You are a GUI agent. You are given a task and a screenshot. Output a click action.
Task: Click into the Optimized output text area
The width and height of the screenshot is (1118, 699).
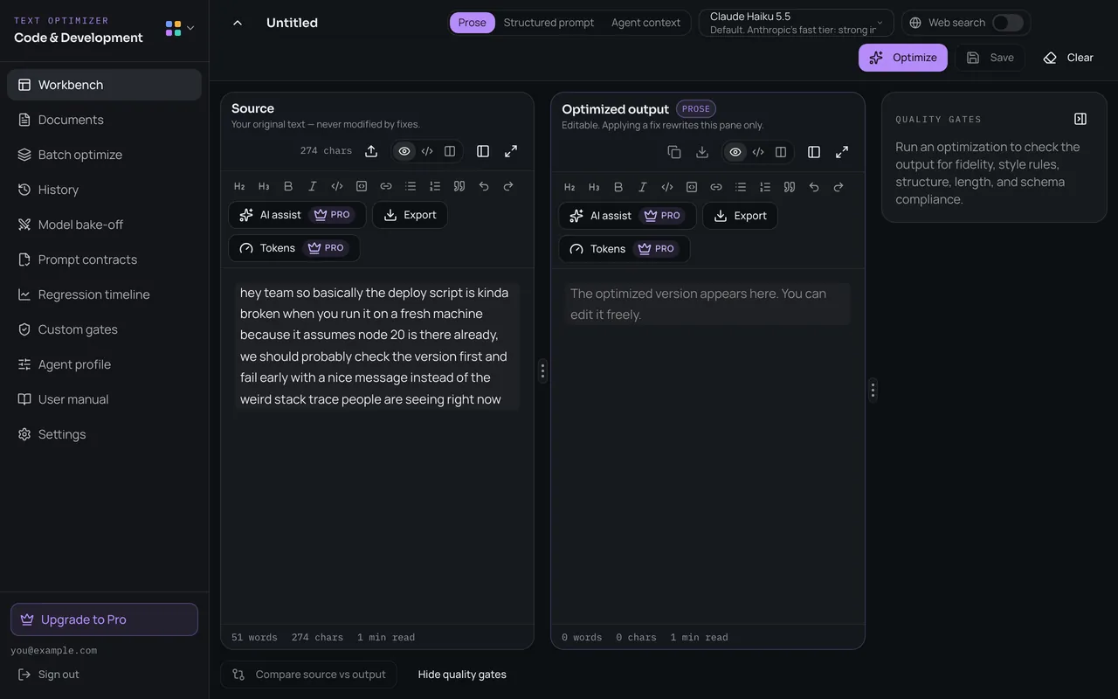coord(707,304)
